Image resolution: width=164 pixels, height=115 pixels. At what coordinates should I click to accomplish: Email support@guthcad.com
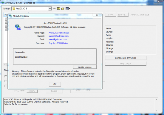pyautogui.click(x=58, y=36)
